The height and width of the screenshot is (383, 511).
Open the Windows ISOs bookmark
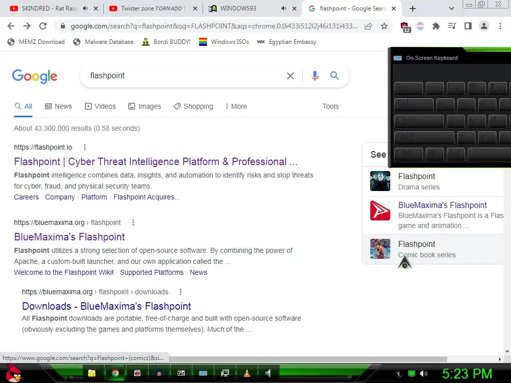pos(224,42)
